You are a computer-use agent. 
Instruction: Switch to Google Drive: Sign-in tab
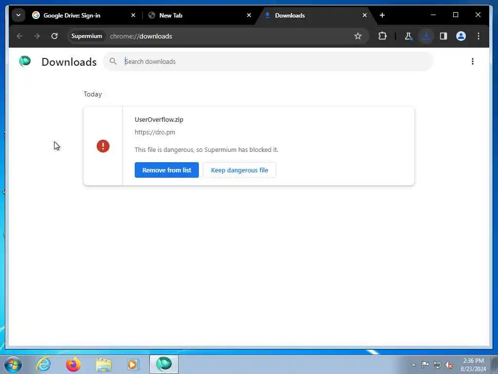[85, 15]
